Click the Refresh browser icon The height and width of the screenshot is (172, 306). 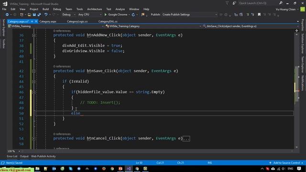[x=133, y=15]
